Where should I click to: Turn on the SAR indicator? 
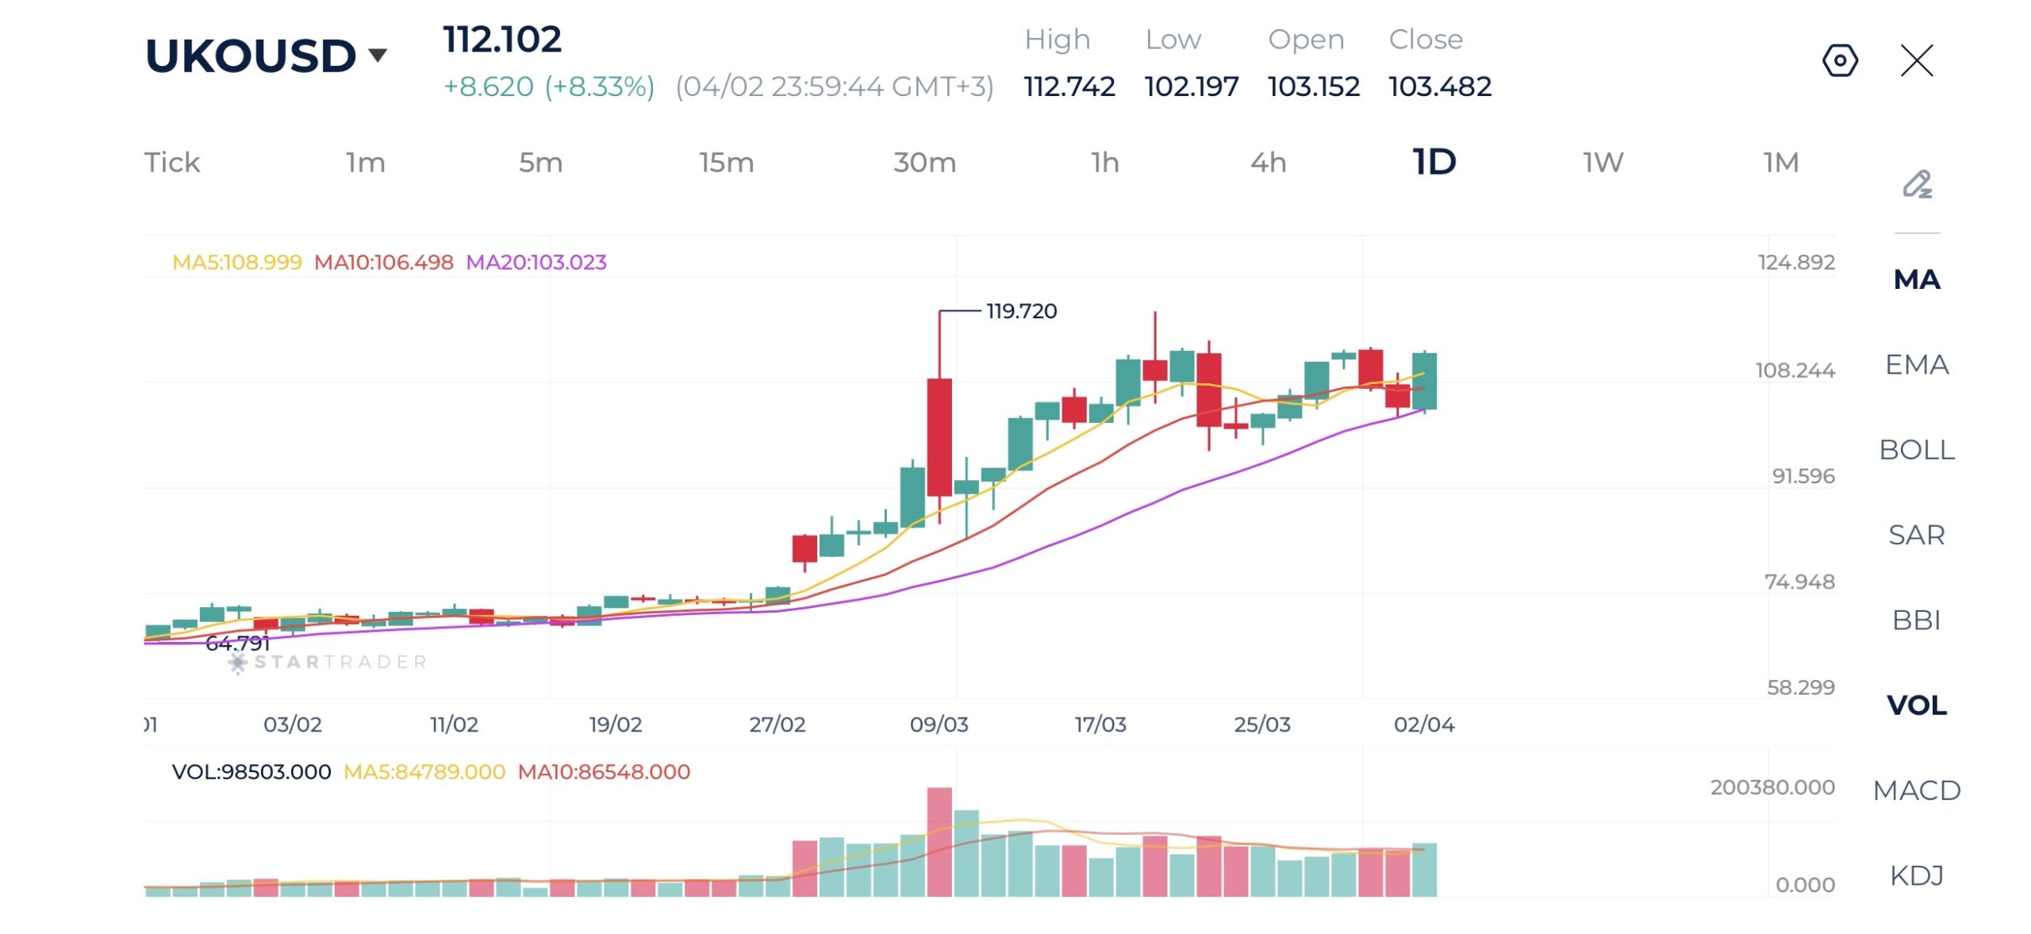[1917, 535]
